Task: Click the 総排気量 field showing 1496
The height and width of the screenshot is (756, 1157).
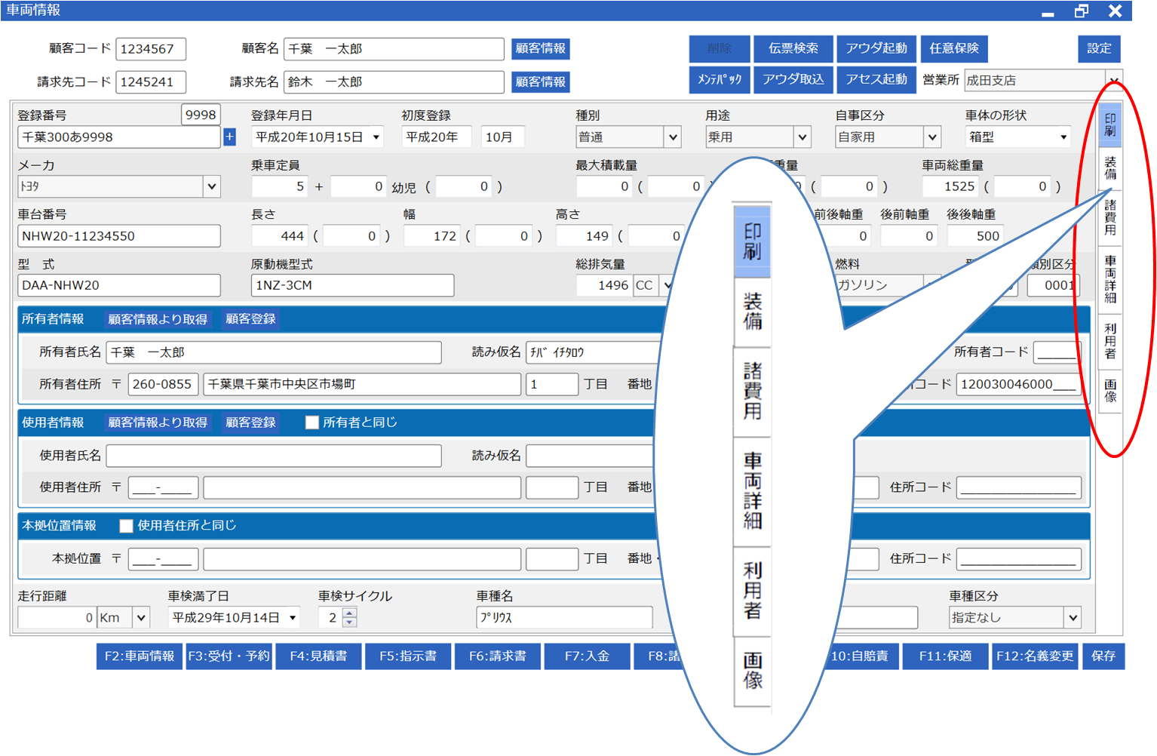Action: tap(604, 286)
